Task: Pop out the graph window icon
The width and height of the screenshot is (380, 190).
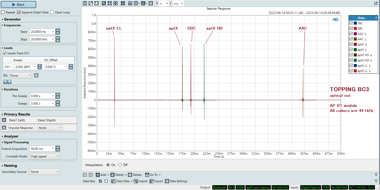Action: click(x=376, y=3)
